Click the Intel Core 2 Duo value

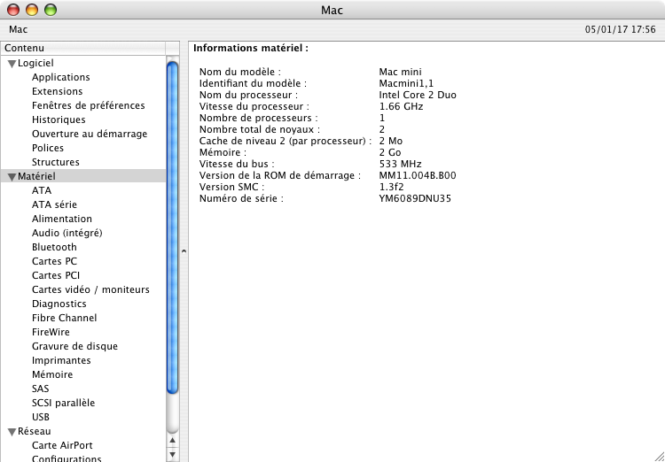(418, 95)
